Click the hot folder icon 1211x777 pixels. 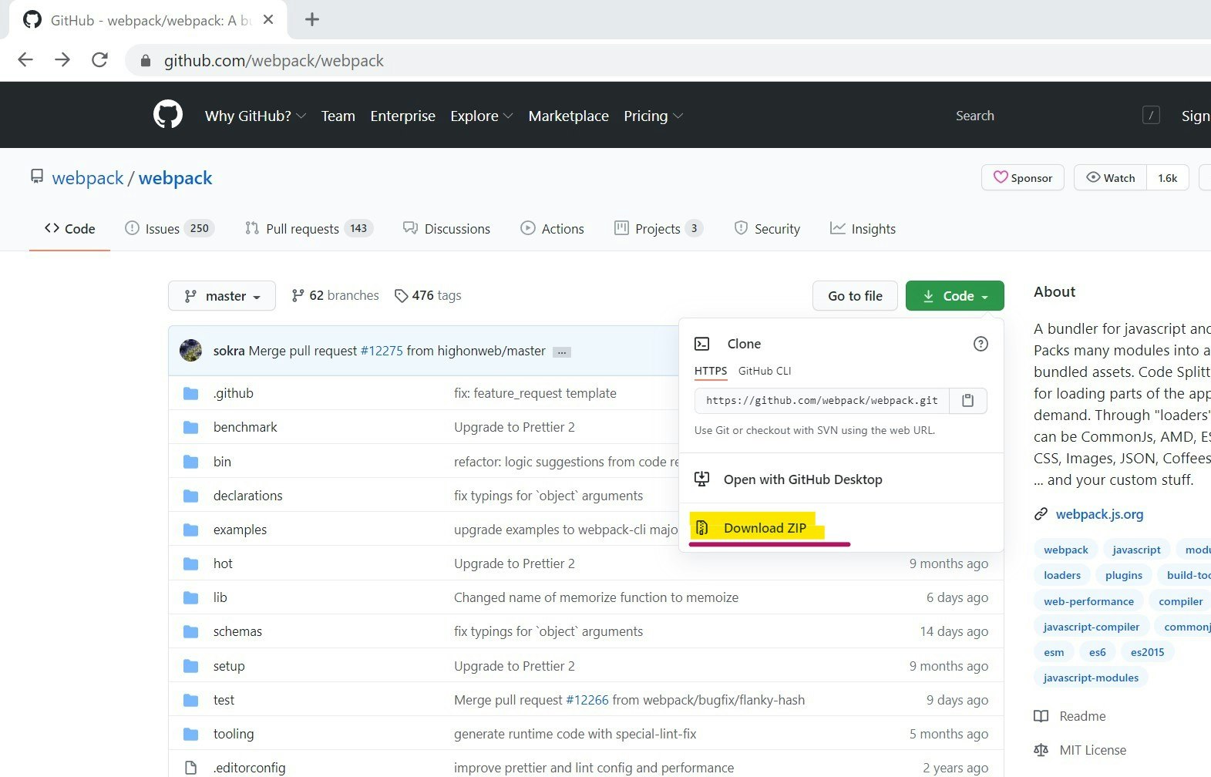tap(191, 563)
